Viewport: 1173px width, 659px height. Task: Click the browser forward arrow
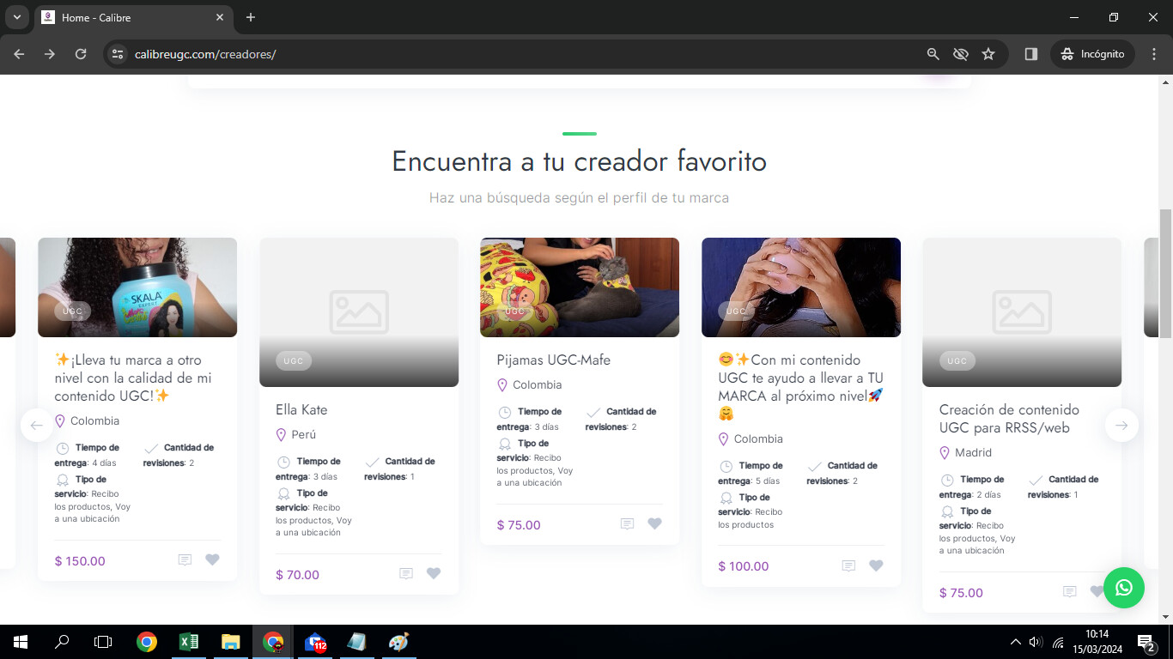click(x=50, y=54)
